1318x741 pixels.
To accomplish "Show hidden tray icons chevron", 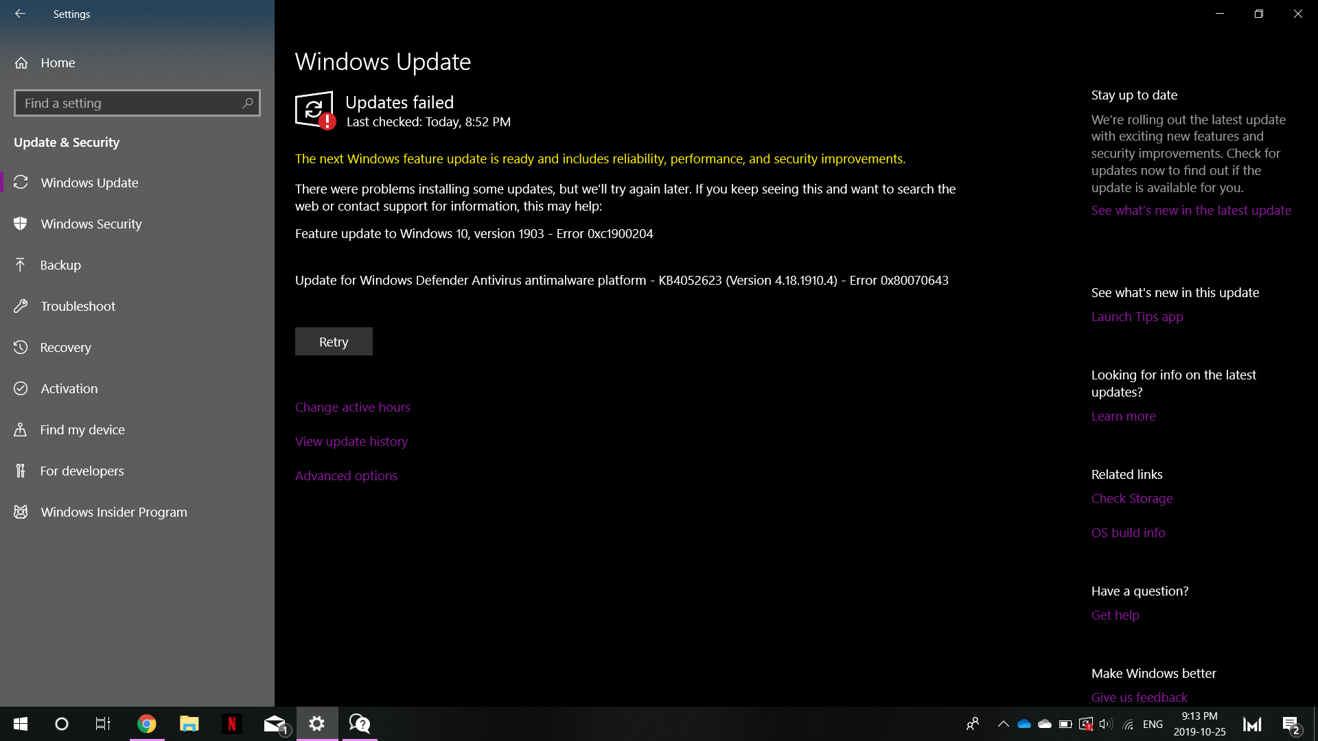I will tap(1003, 724).
